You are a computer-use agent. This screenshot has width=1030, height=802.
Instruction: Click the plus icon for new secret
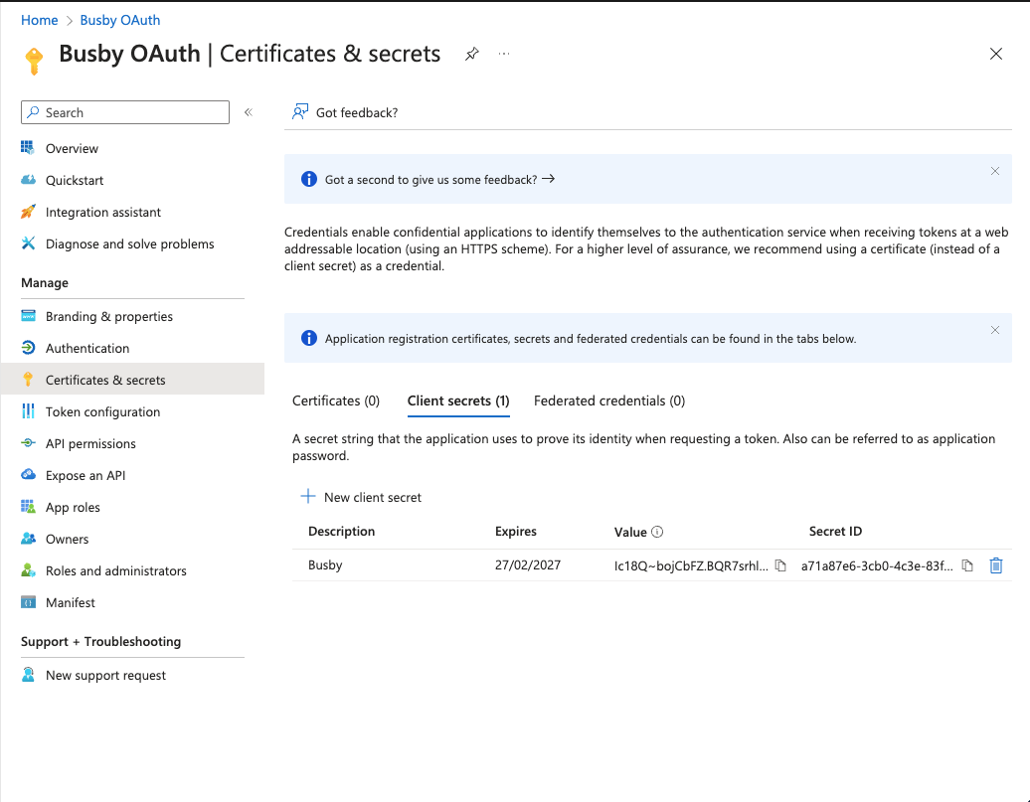point(308,497)
